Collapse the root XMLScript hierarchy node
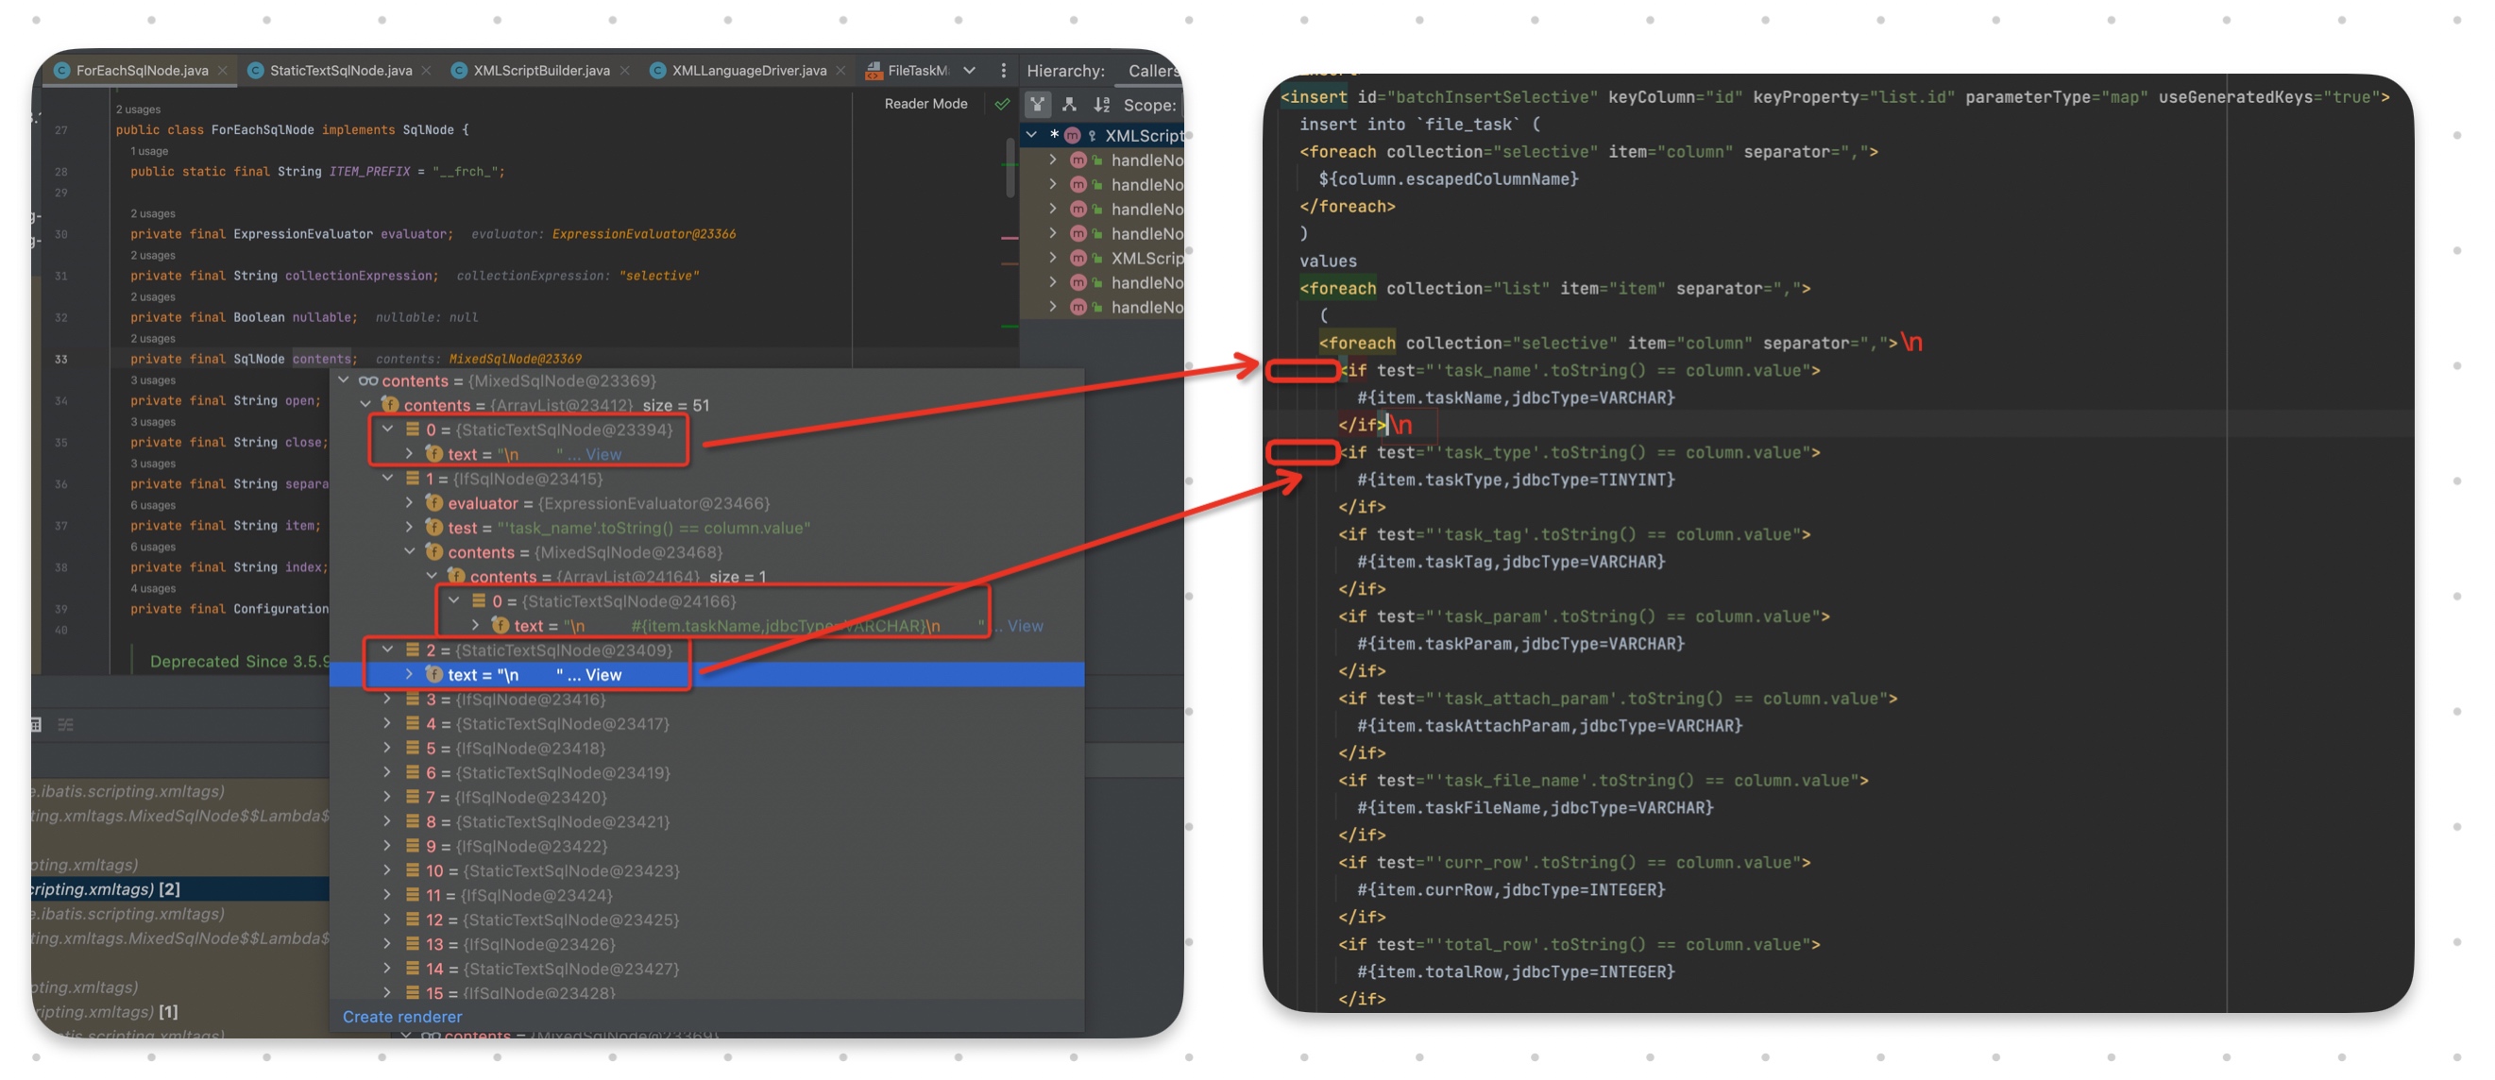Screen dimensions: 2495x1080 [1031, 135]
